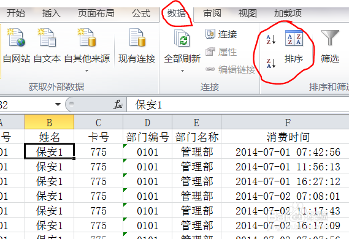Click Edit Links (编辑链接)
This screenshot has width=349, height=239.
click(x=230, y=70)
